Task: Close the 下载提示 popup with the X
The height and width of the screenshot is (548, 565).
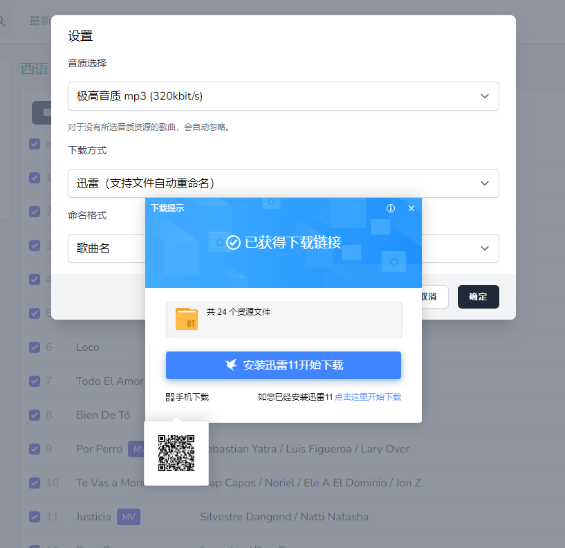Action: [411, 208]
